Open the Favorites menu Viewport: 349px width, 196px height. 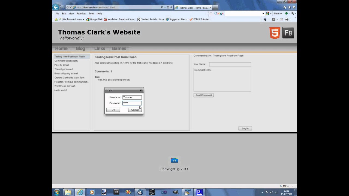tap(81, 14)
